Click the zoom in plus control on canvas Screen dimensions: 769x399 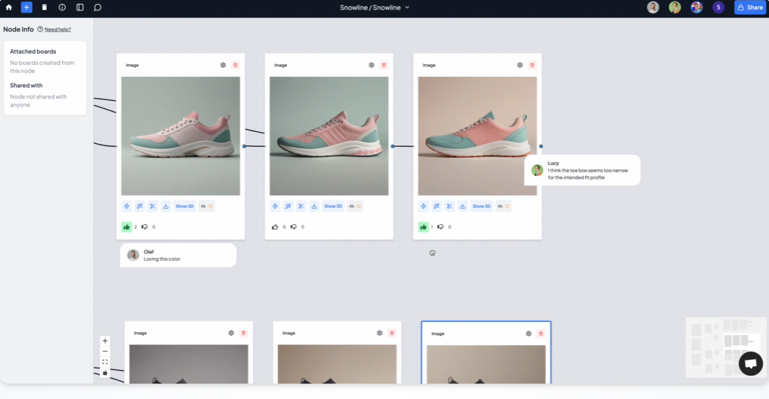point(105,341)
